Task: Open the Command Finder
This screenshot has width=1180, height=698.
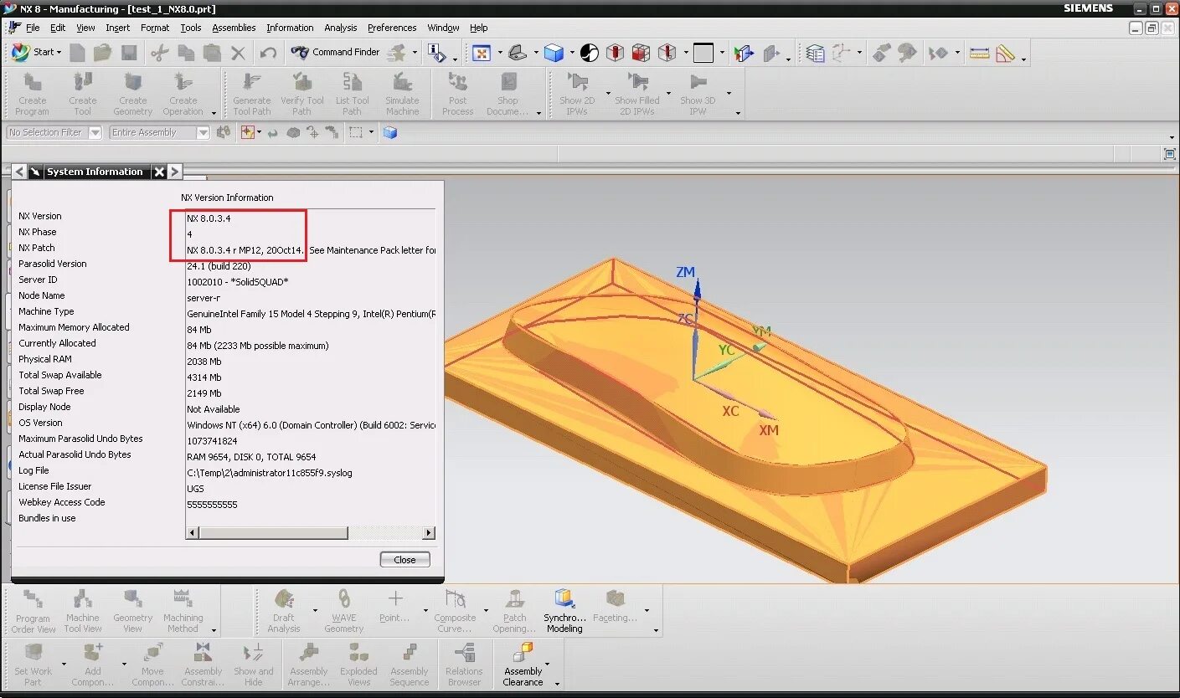Action: pos(334,52)
